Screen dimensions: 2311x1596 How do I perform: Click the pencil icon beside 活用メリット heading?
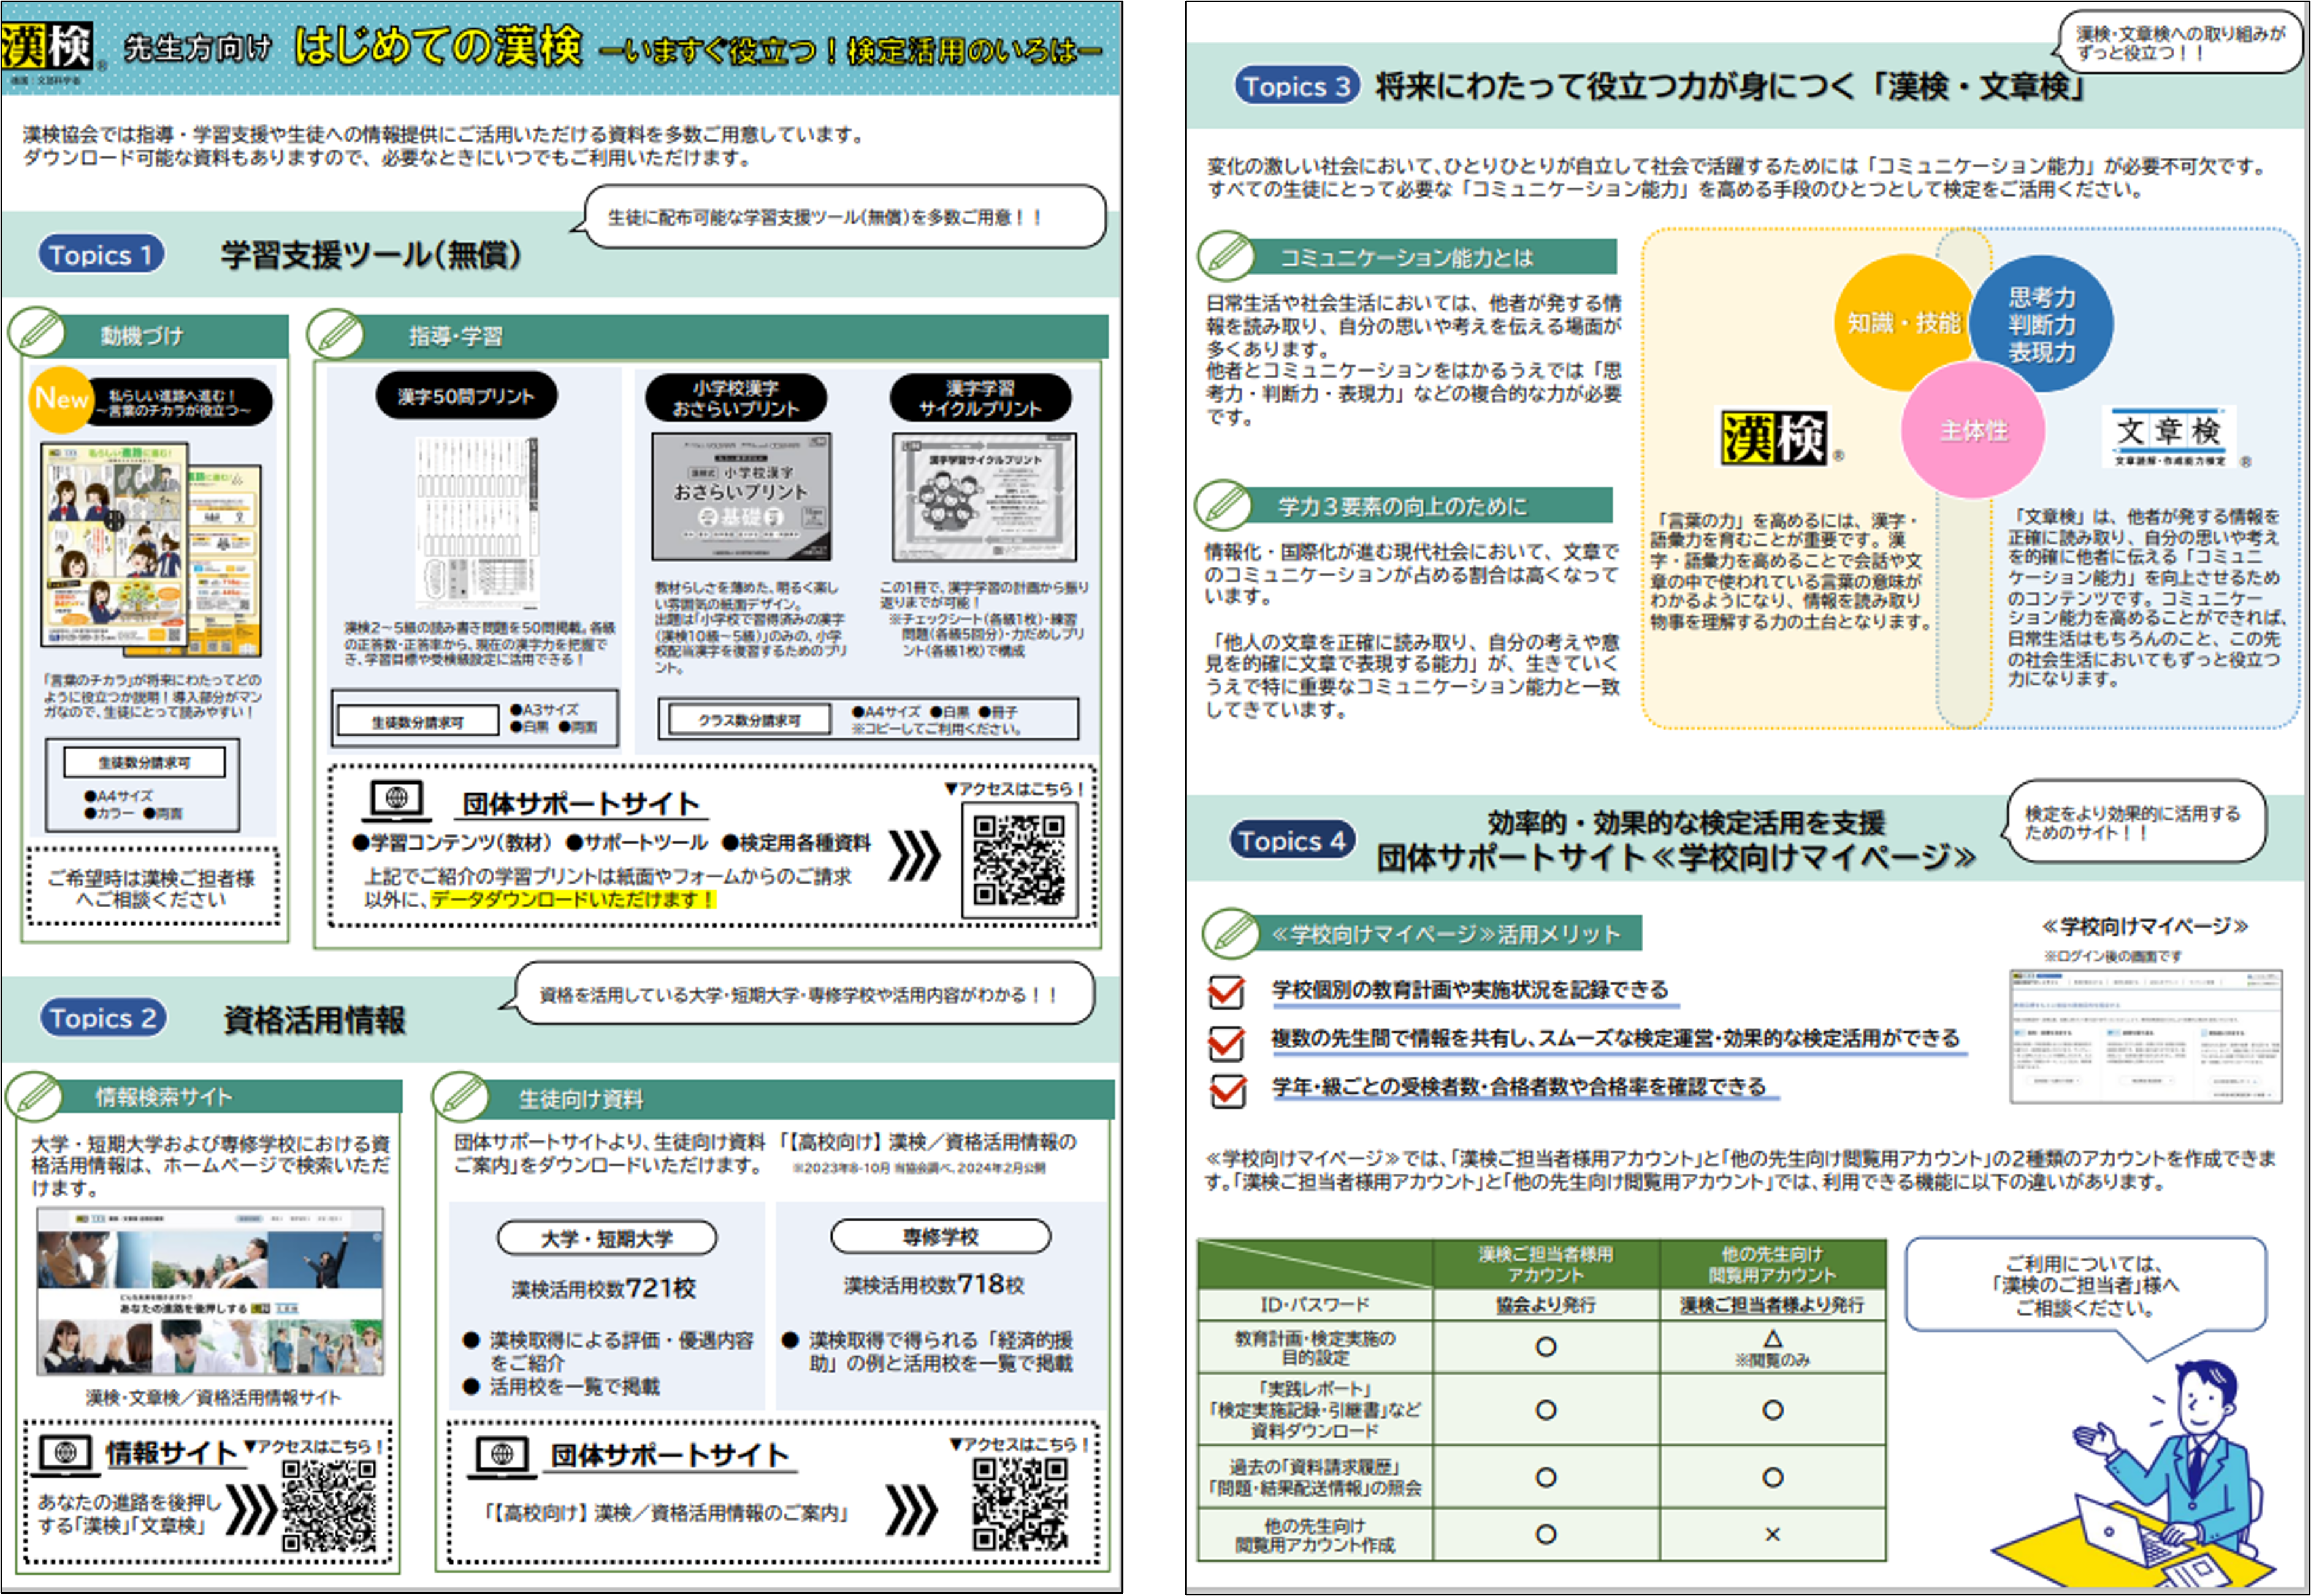coord(1231,933)
